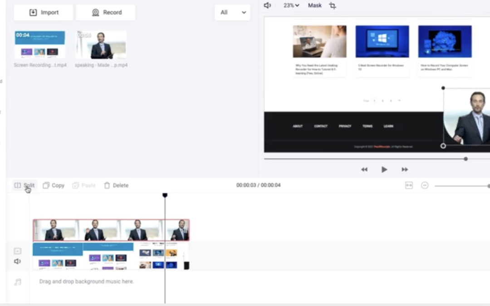
Task: Copy the selected clip
Action: (x=53, y=185)
